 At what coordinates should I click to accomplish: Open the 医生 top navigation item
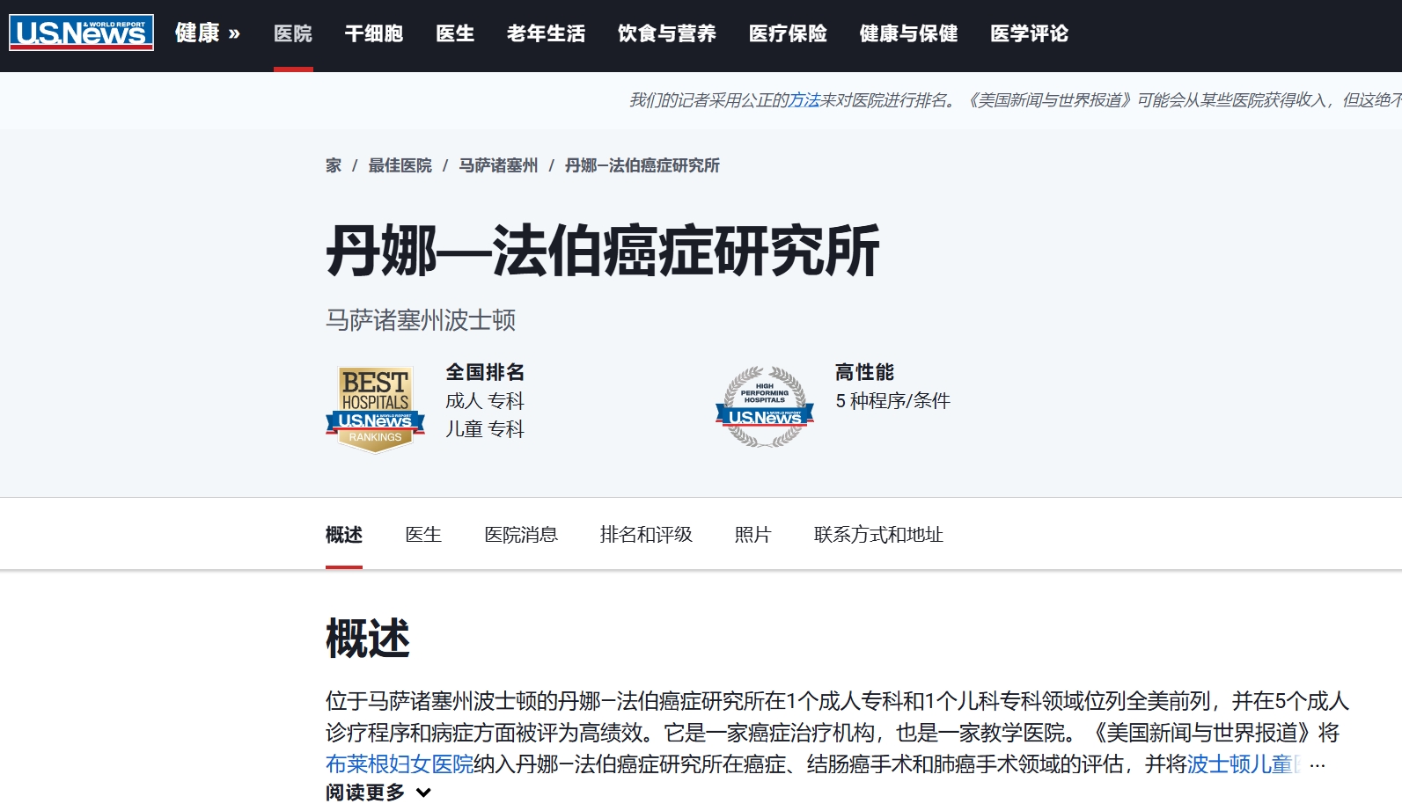pyautogui.click(x=455, y=33)
